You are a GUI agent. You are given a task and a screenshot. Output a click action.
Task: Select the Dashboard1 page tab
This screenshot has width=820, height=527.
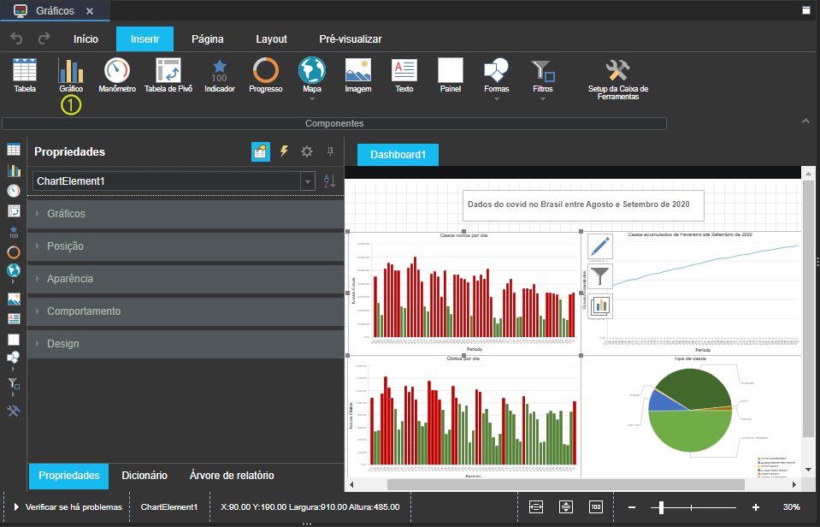(398, 154)
